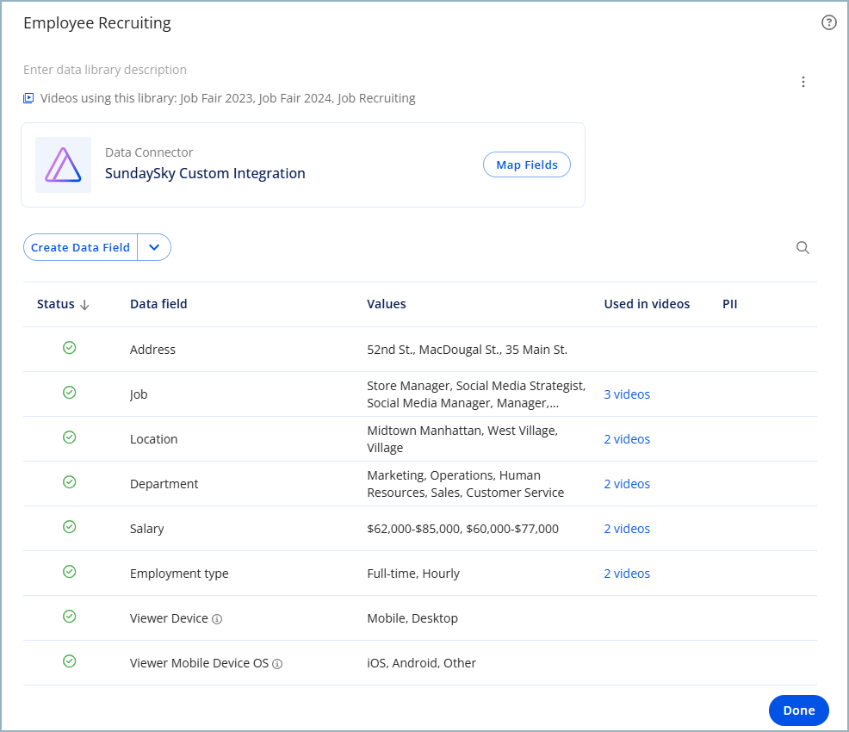Click the Status column header

coord(56,304)
